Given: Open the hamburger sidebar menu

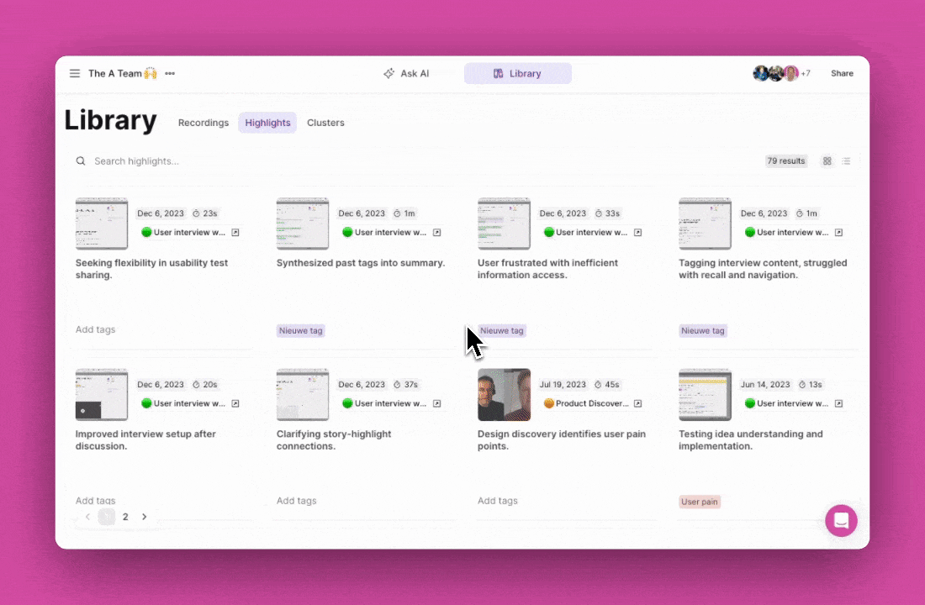Looking at the screenshot, I should point(75,74).
